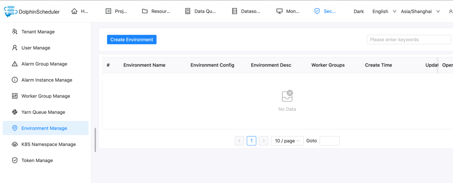The image size is (453, 183).
Task: Click the User Manage person icon
Action: click(15, 48)
